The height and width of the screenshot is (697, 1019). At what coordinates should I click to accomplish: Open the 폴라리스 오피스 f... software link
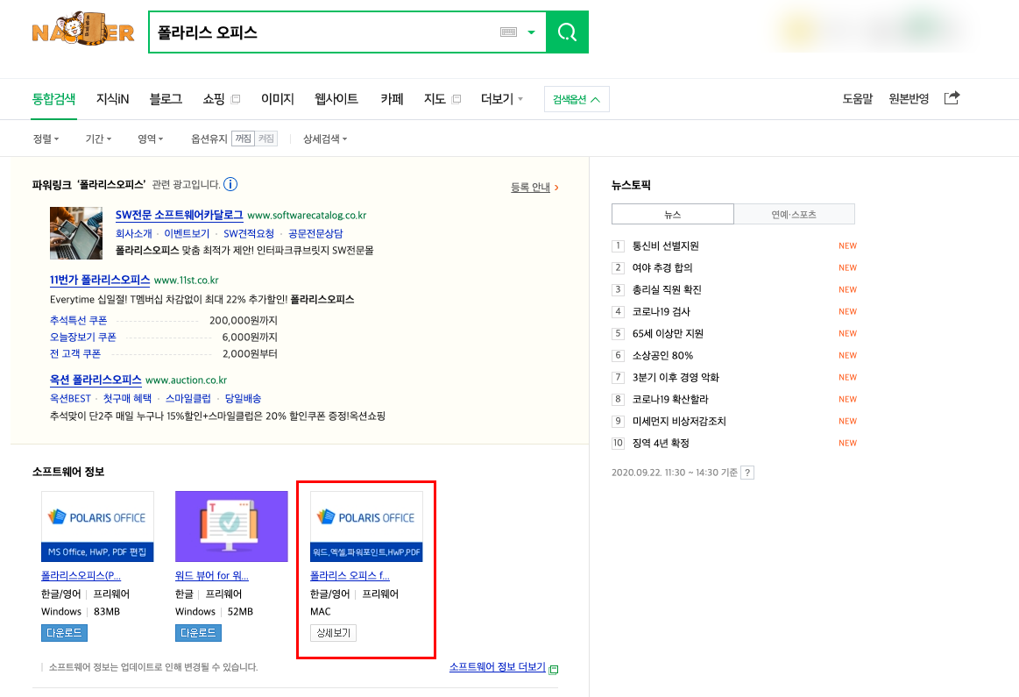coord(350,575)
